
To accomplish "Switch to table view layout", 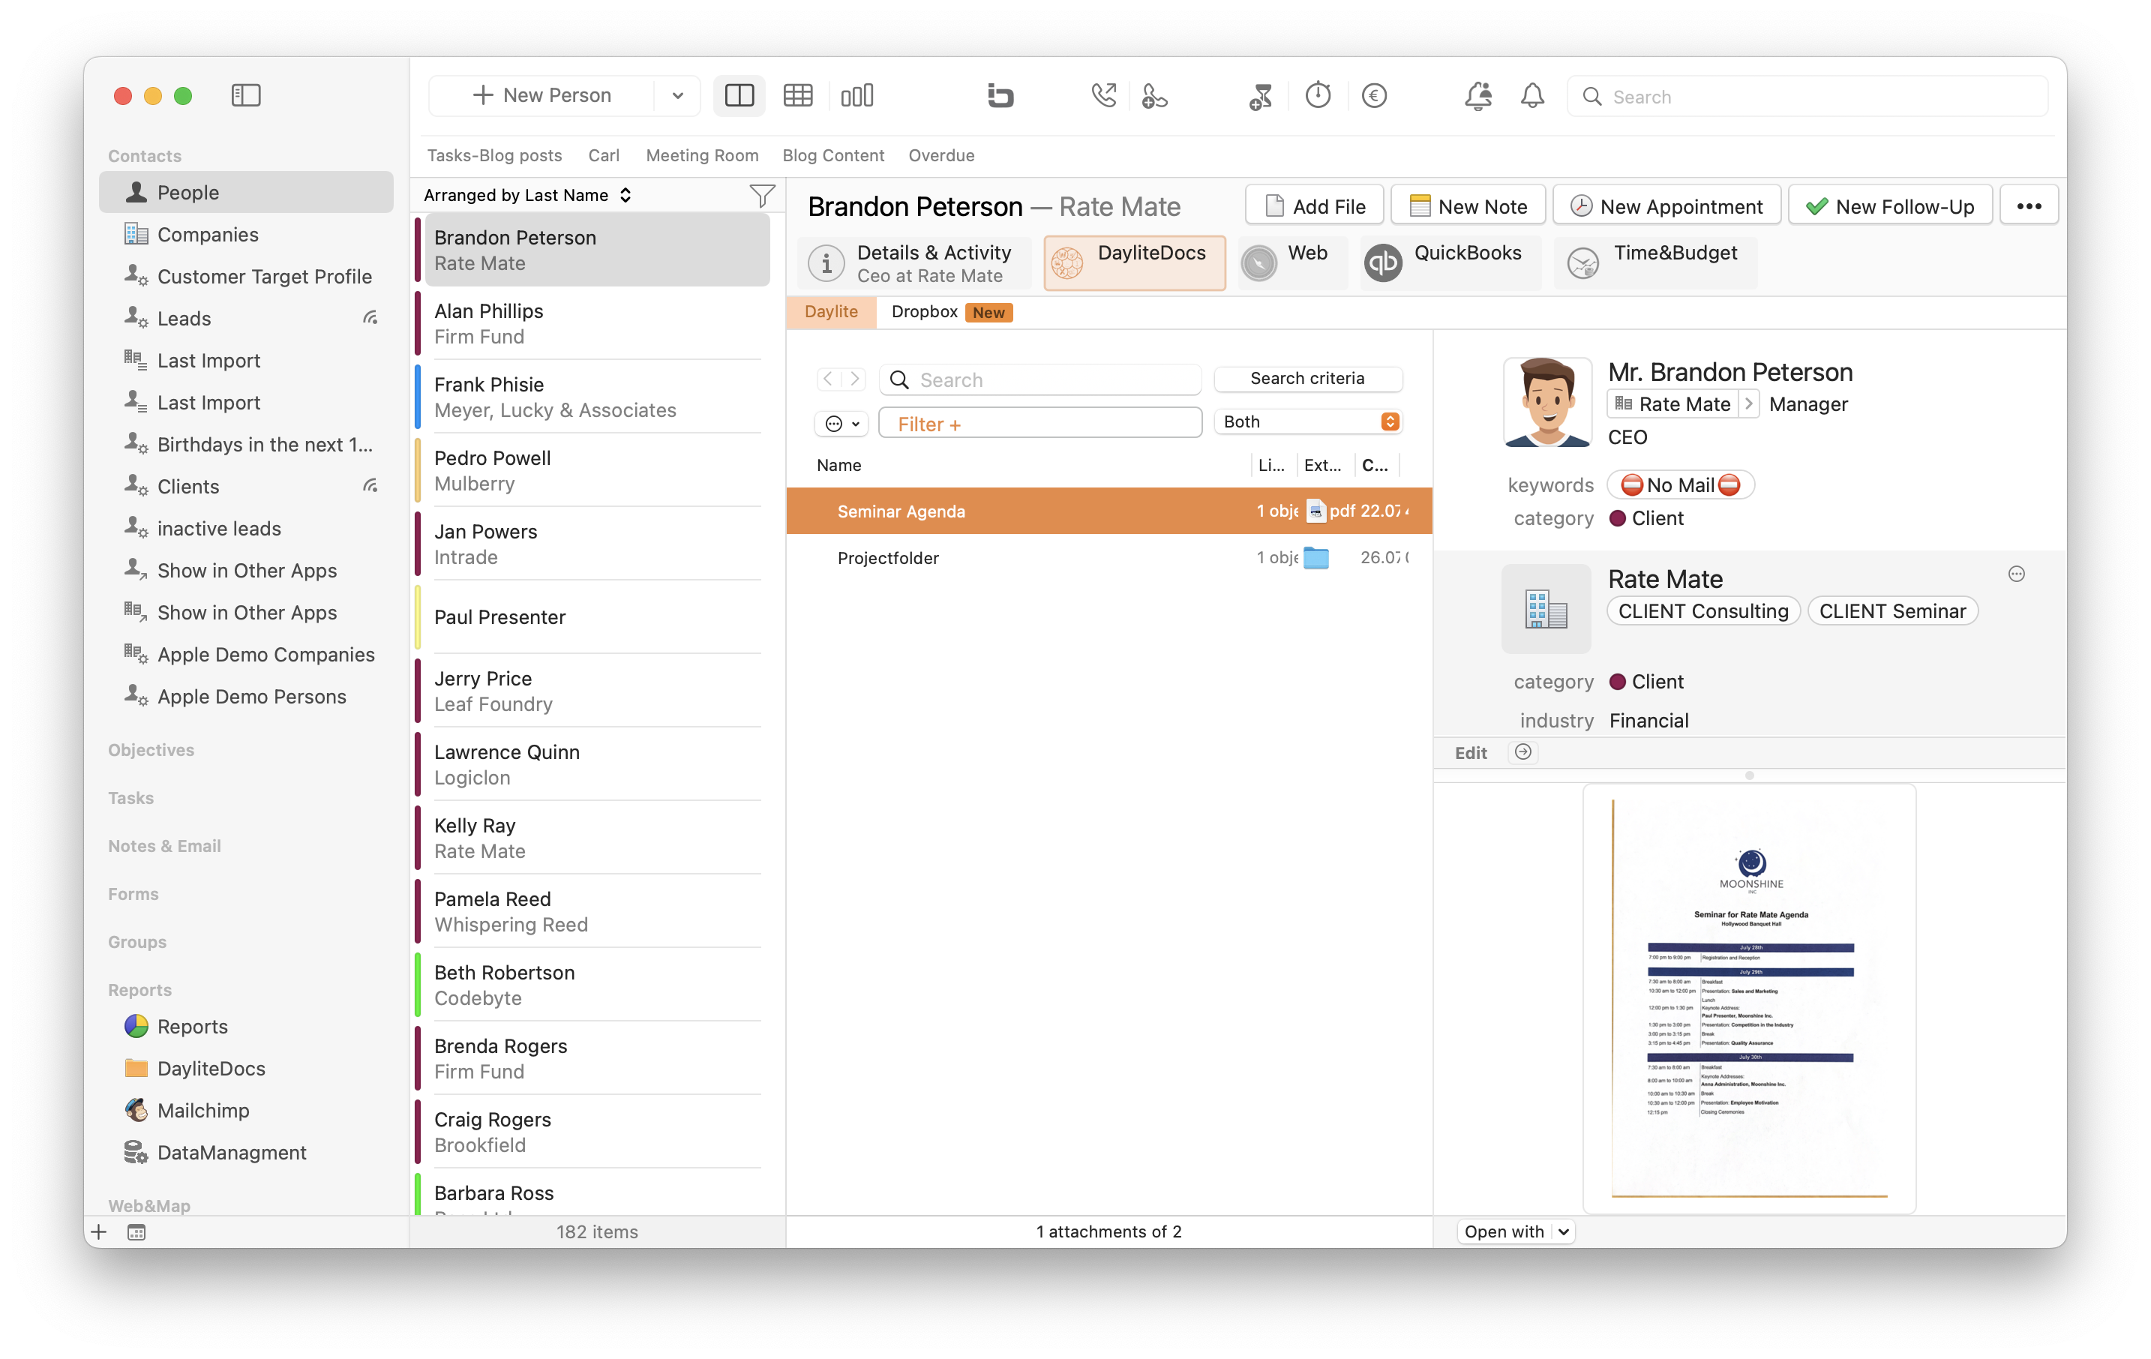I will tap(798, 95).
